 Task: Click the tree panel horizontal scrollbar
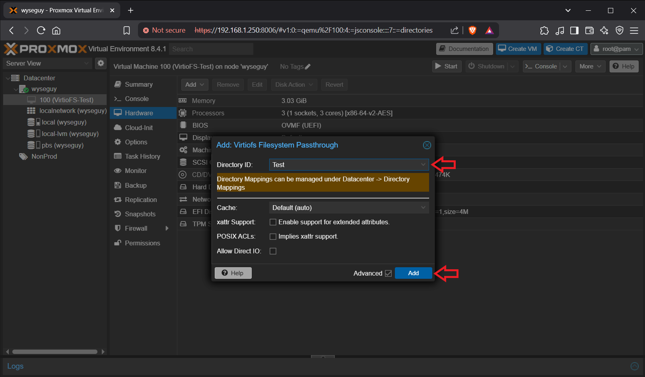pos(55,352)
